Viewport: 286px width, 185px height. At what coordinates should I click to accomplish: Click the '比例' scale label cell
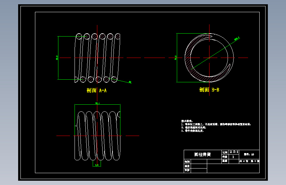(x=225, y=152)
